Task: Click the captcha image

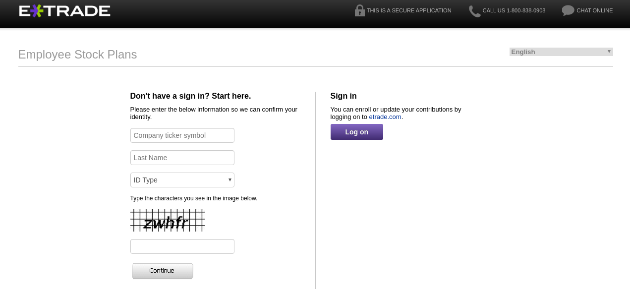Action: (167, 220)
